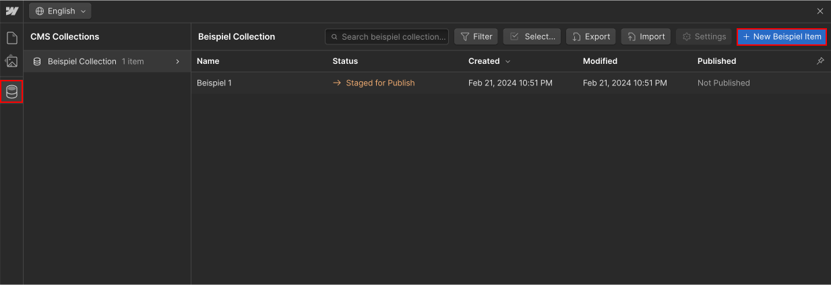Click the Select... button
Image resolution: width=831 pixels, height=285 pixels.
click(532, 36)
